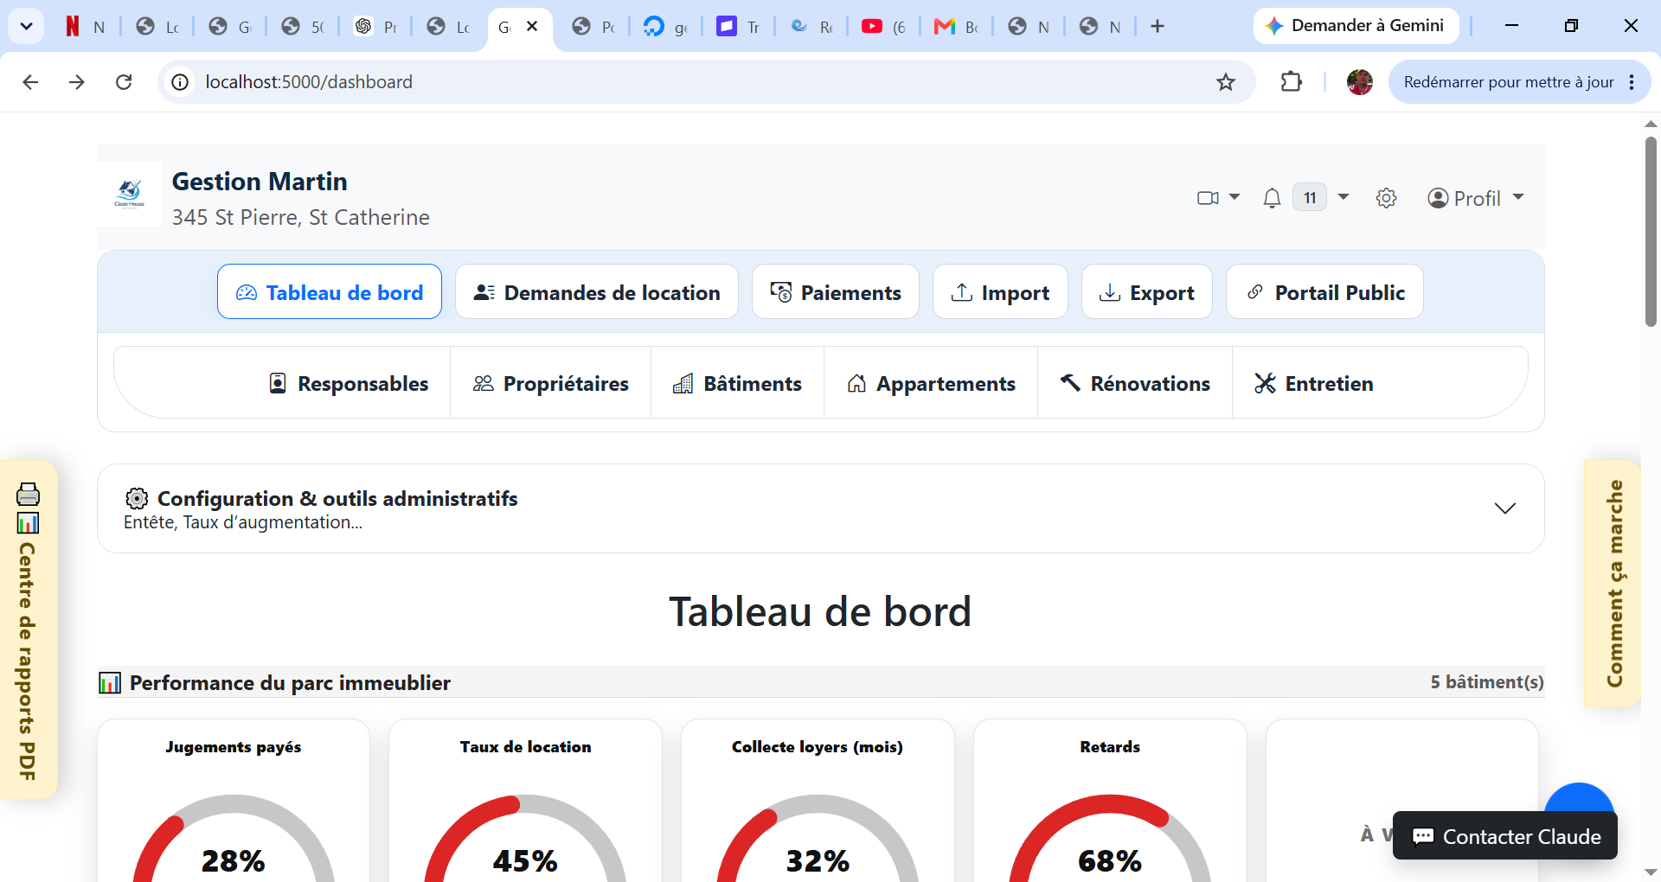
Task: Click the Taux de location 45% gauge
Action: [525, 837]
